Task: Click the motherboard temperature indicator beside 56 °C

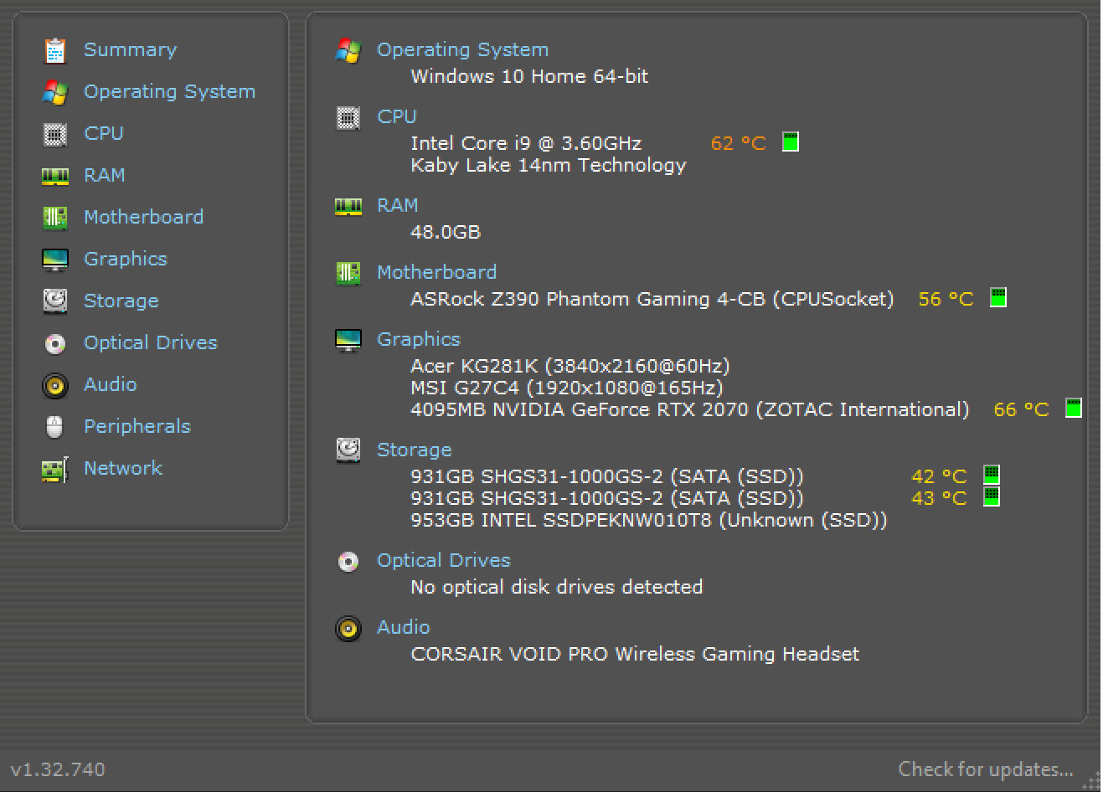Action: click(998, 298)
